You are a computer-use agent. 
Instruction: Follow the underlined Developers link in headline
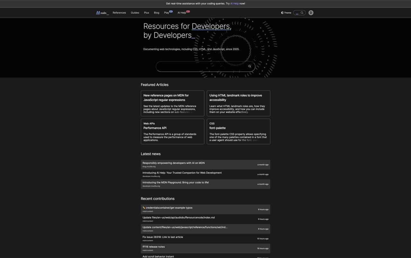click(x=211, y=26)
